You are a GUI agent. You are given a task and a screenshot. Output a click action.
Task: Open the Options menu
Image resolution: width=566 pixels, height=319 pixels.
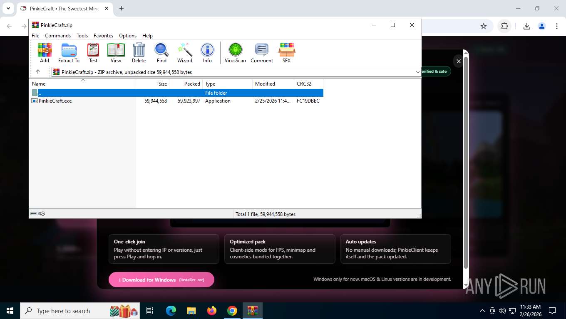128,36
